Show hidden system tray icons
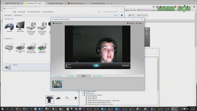The image size is (197, 111). pyautogui.click(x=179, y=109)
